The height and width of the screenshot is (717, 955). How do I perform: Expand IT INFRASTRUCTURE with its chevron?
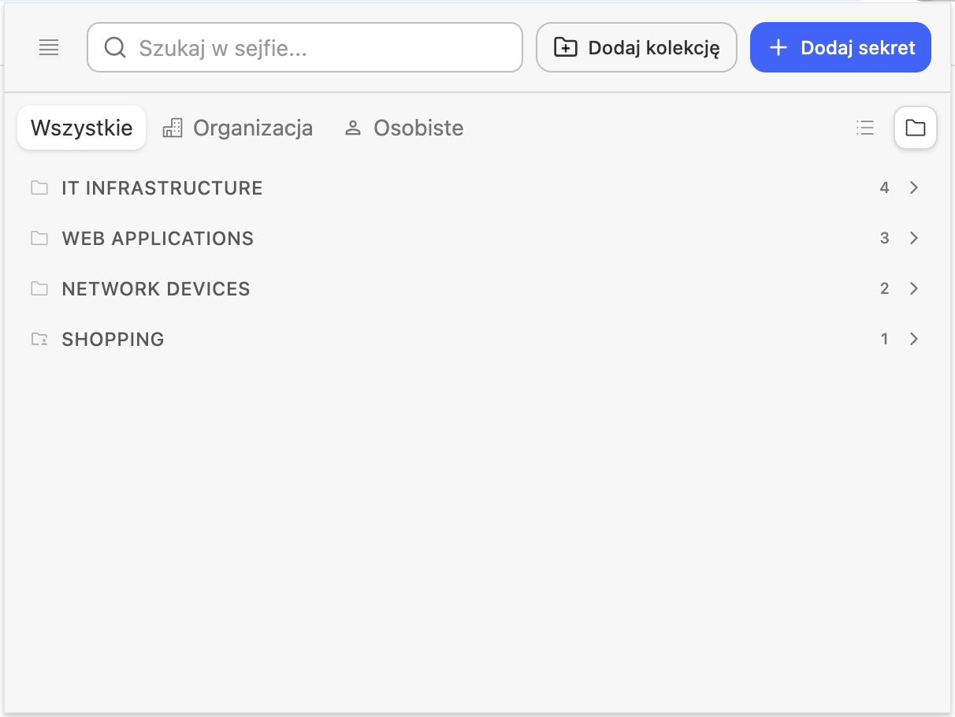[914, 188]
